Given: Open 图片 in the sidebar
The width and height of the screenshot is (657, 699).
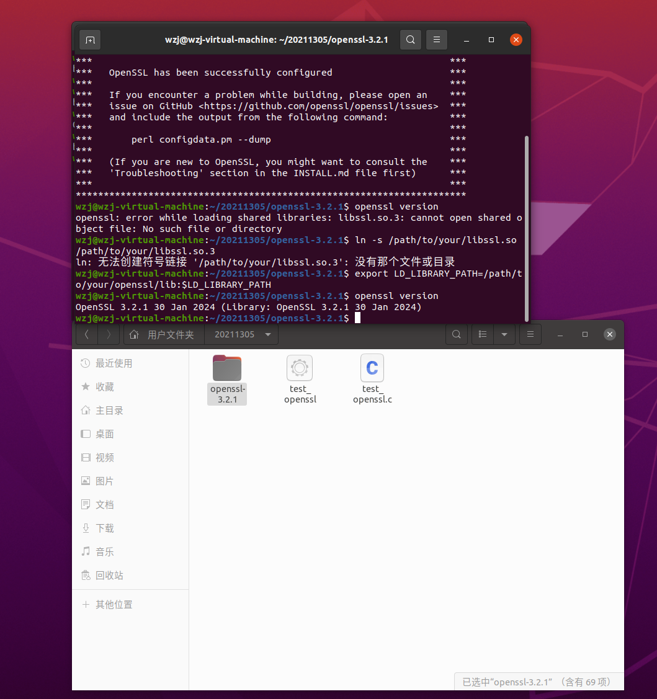Looking at the screenshot, I should coord(130,481).
